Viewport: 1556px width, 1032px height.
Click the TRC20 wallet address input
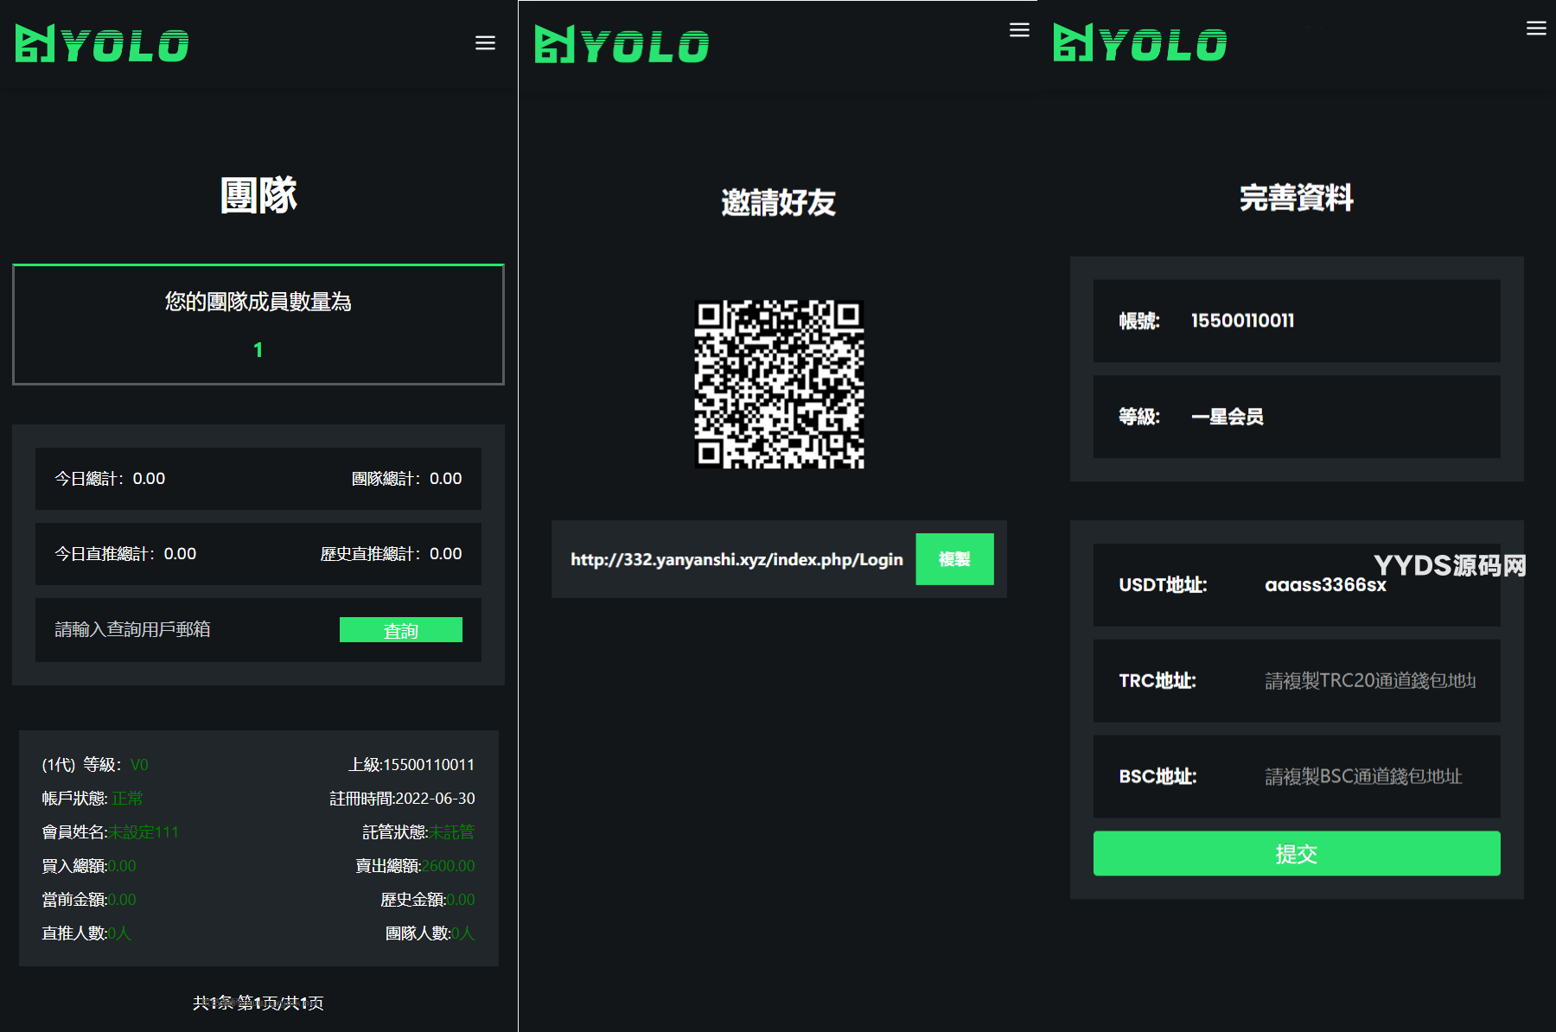tap(1369, 681)
